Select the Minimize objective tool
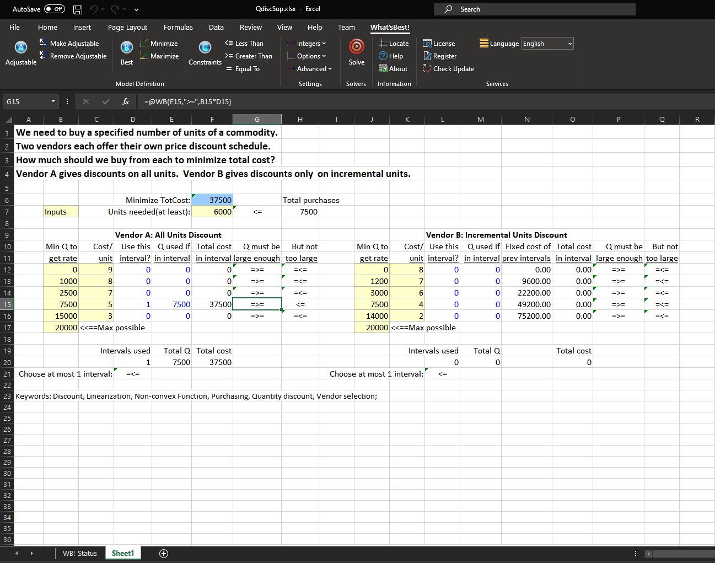Viewport: 715px width, 563px height. [159, 44]
